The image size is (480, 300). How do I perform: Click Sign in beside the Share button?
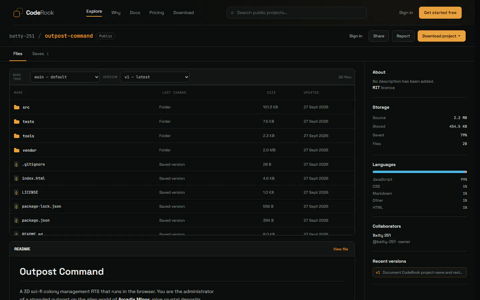pyautogui.click(x=356, y=36)
